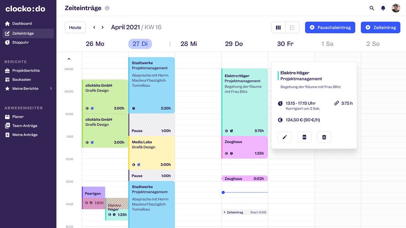Click the link icon beside 3:75 h
The image size is (406, 228).
[x=336, y=103]
